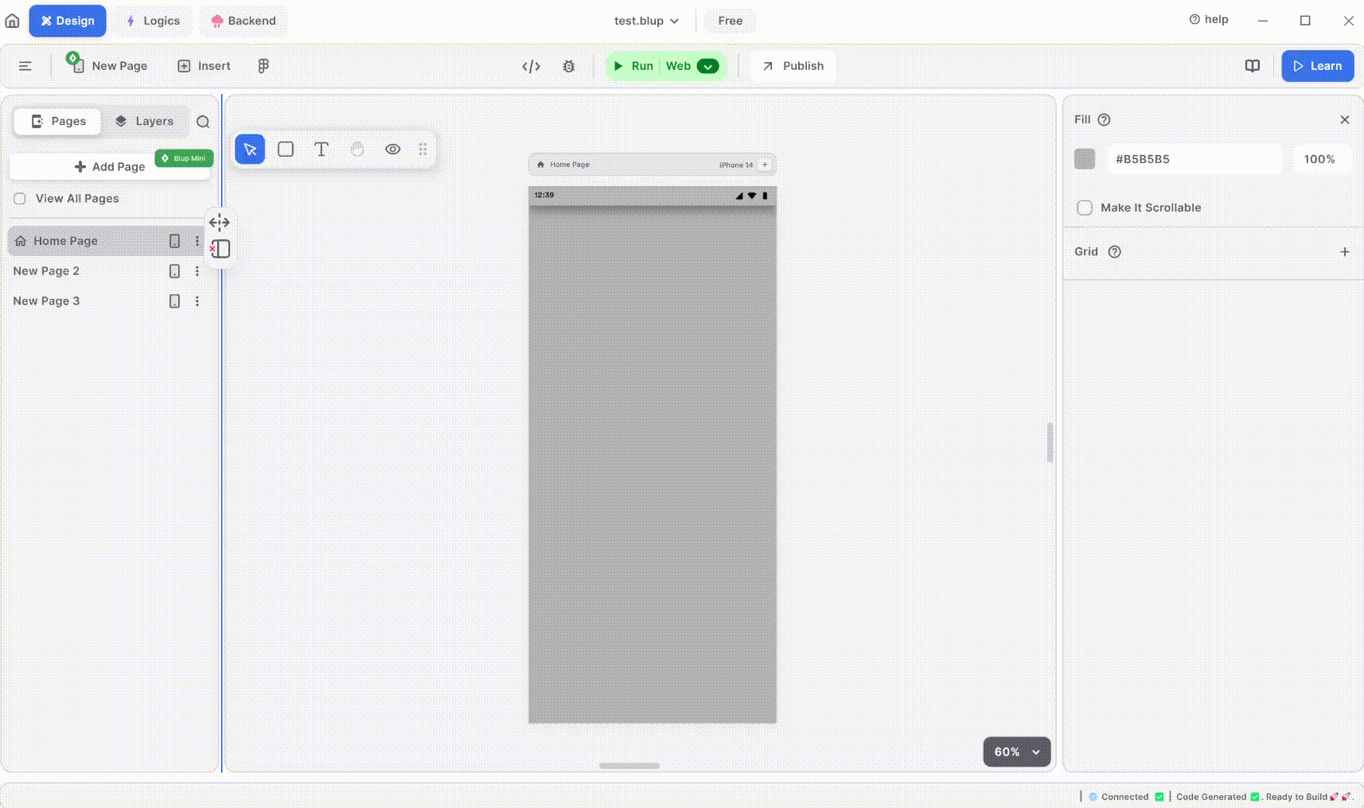Screen dimensions: 1364x808
Task: Select the rectangle shape tool
Action: click(x=286, y=150)
